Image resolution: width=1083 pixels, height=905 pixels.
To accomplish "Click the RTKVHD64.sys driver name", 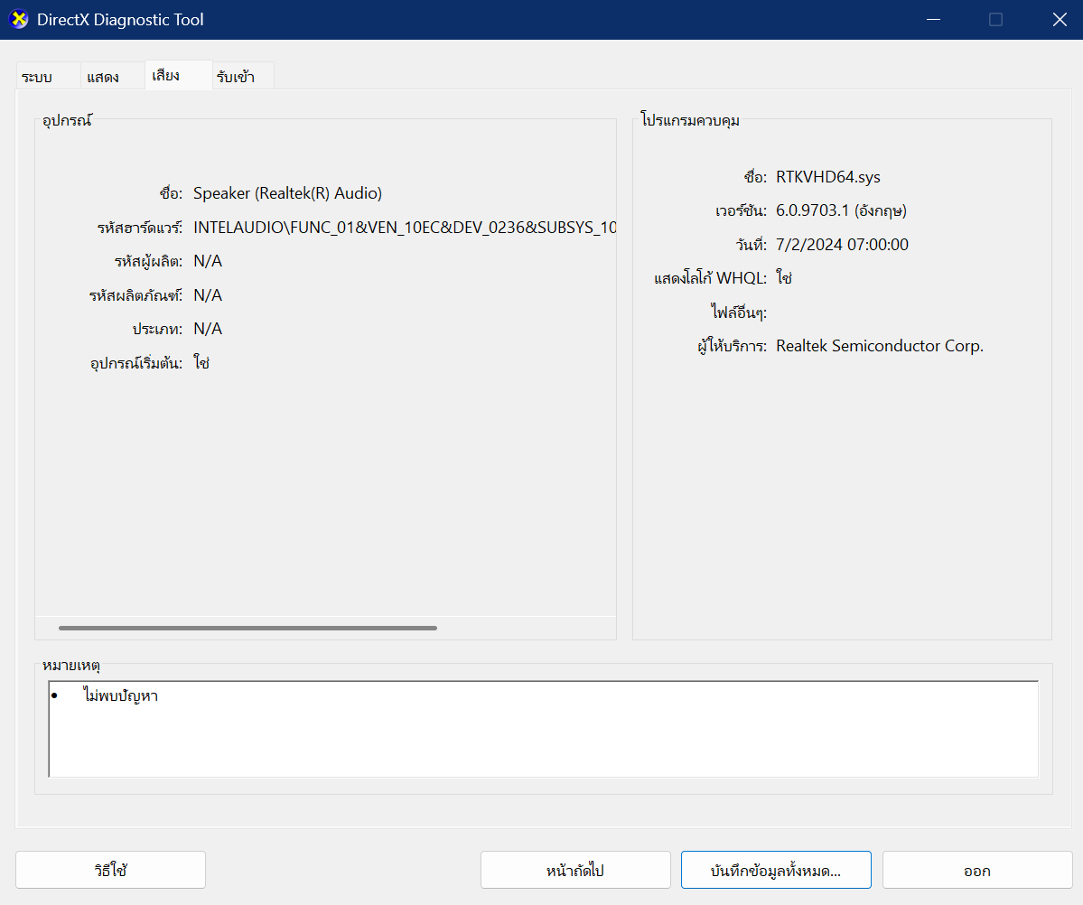I will [827, 177].
